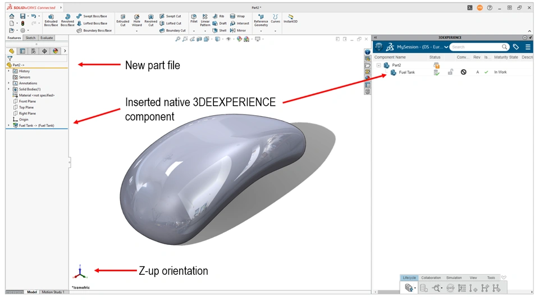Expand the History tree item
The width and height of the screenshot is (539, 300).
9,71
